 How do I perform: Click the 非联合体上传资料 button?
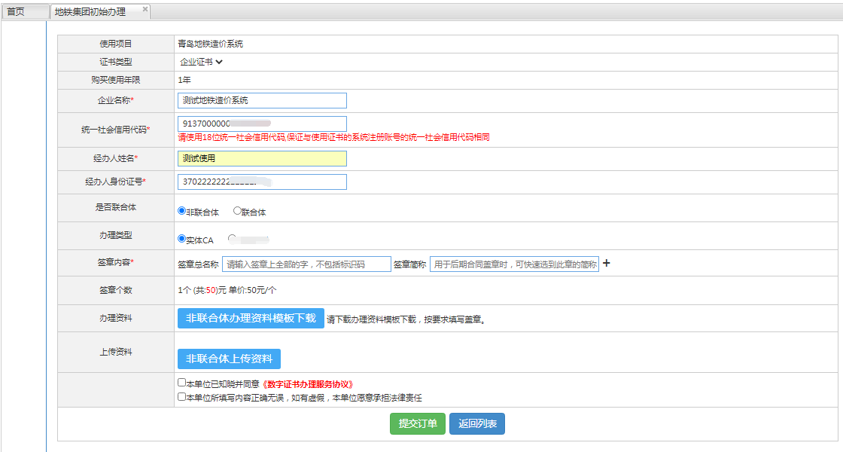click(x=229, y=359)
